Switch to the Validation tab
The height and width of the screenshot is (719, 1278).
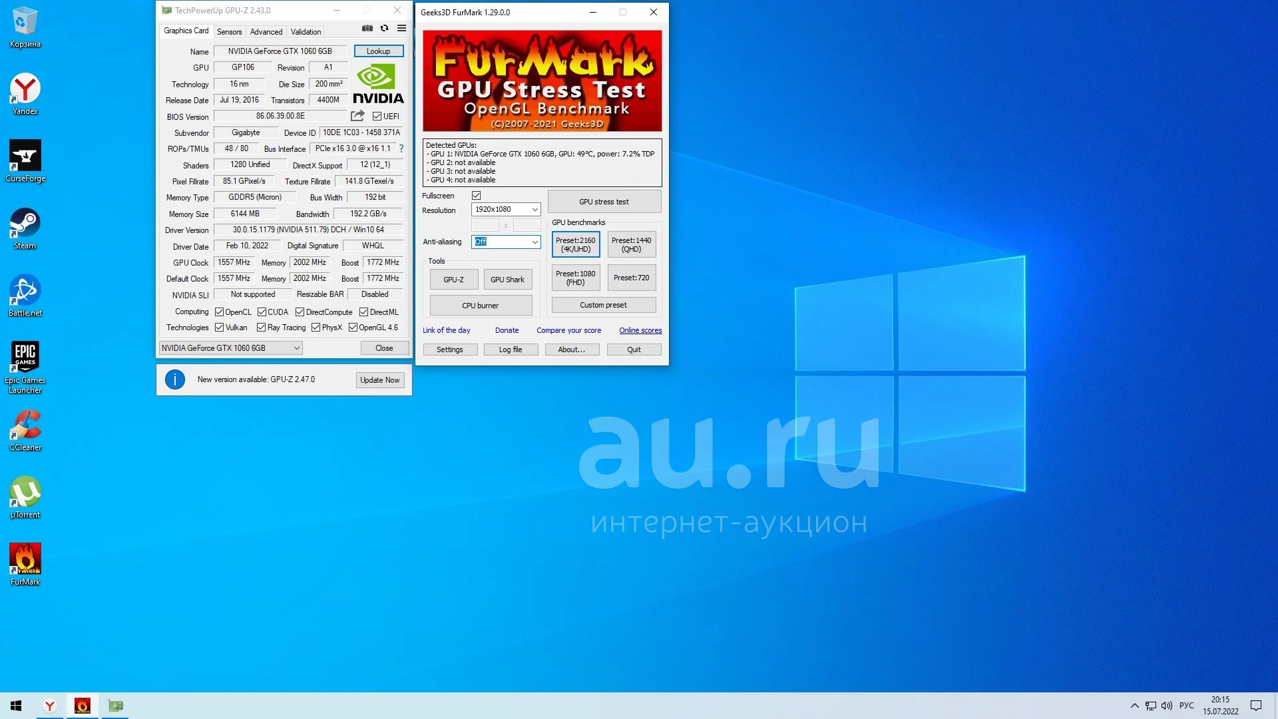(x=306, y=32)
